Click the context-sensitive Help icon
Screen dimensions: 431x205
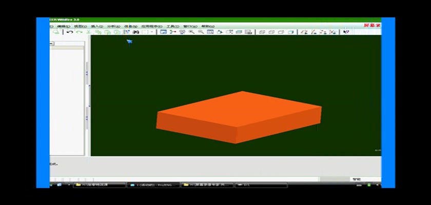tap(346, 32)
